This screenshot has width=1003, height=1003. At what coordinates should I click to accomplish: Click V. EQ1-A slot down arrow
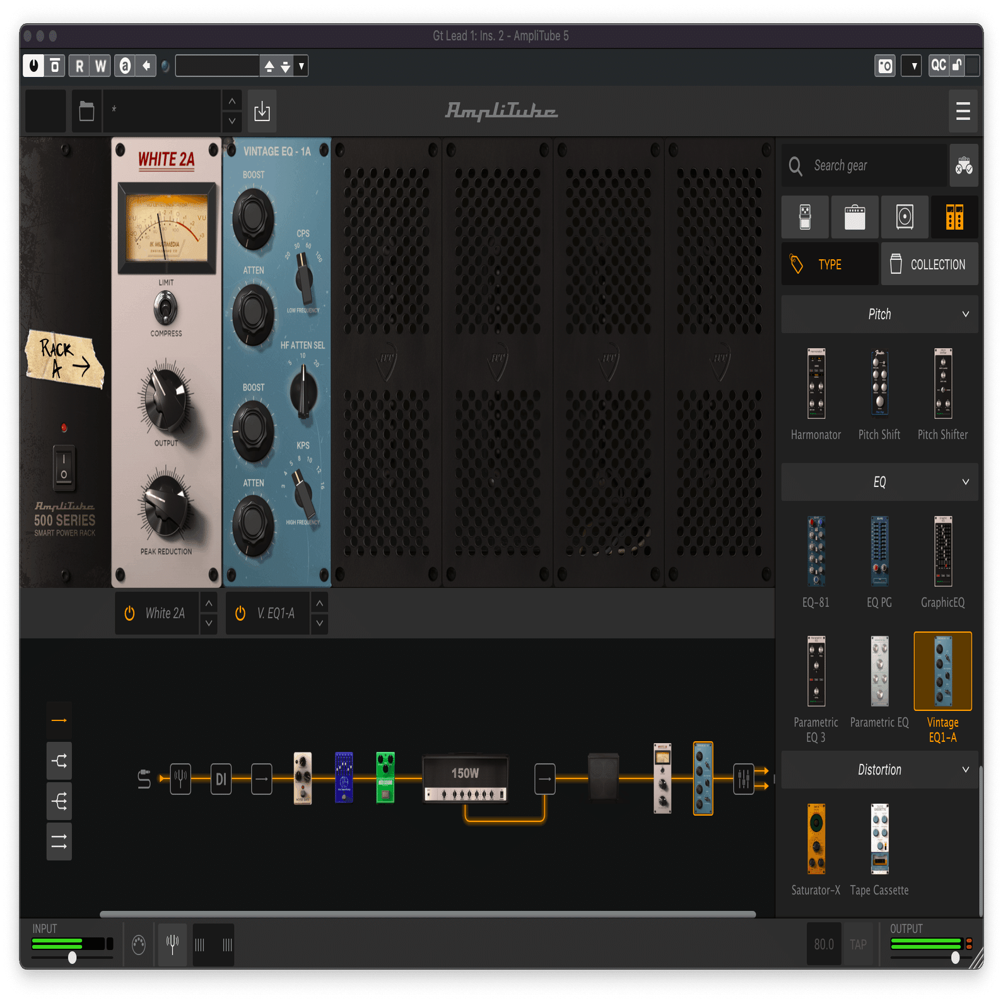(x=320, y=623)
